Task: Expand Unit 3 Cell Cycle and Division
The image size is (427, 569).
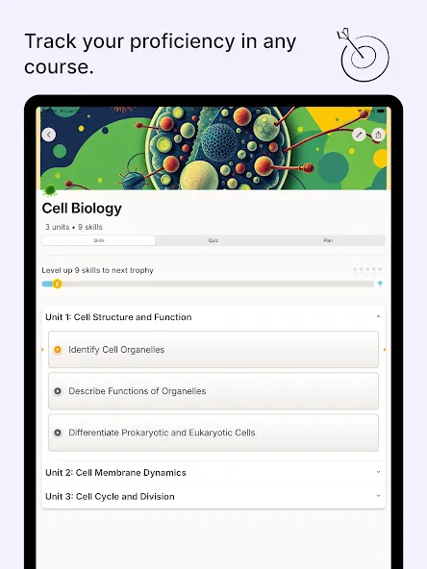Action: [213, 496]
